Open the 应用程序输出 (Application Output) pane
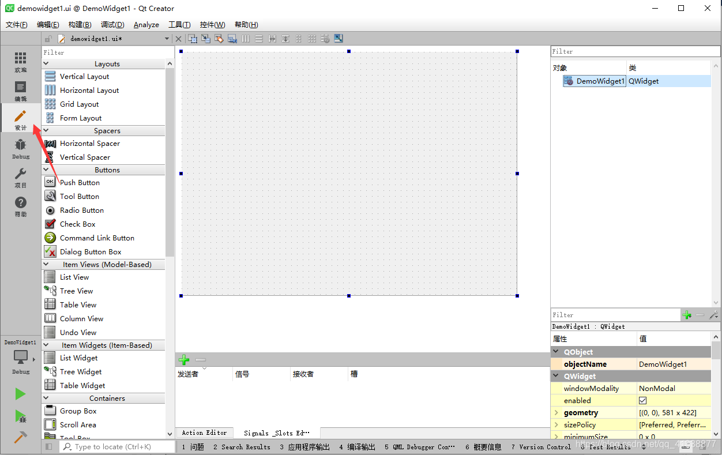This screenshot has width=722, height=455. pos(304,446)
